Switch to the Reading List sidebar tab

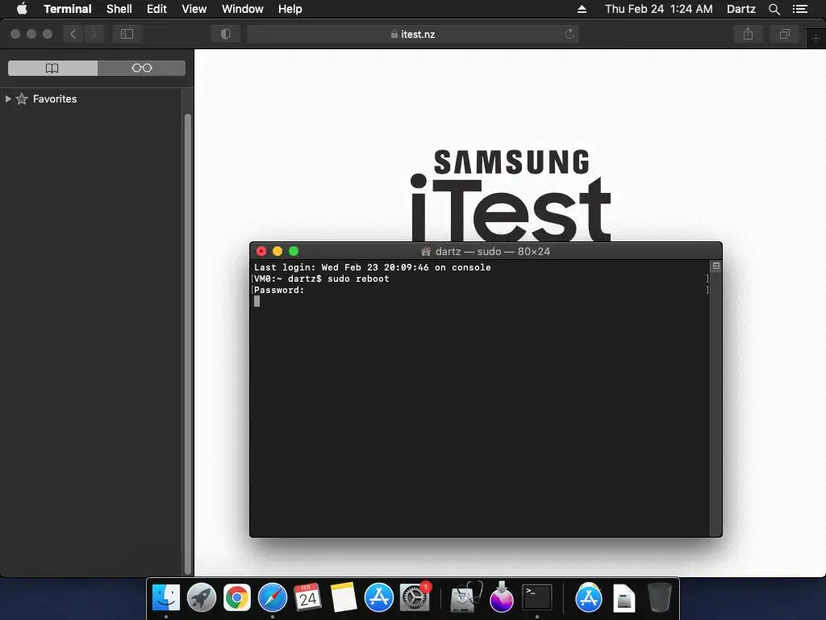[x=142, y=68]
